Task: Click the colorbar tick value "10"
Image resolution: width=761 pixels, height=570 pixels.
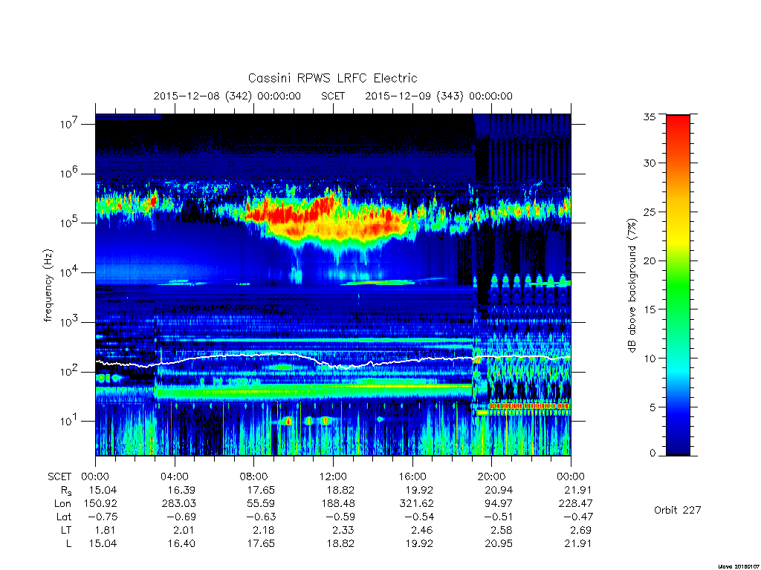Action: (649, 358)
